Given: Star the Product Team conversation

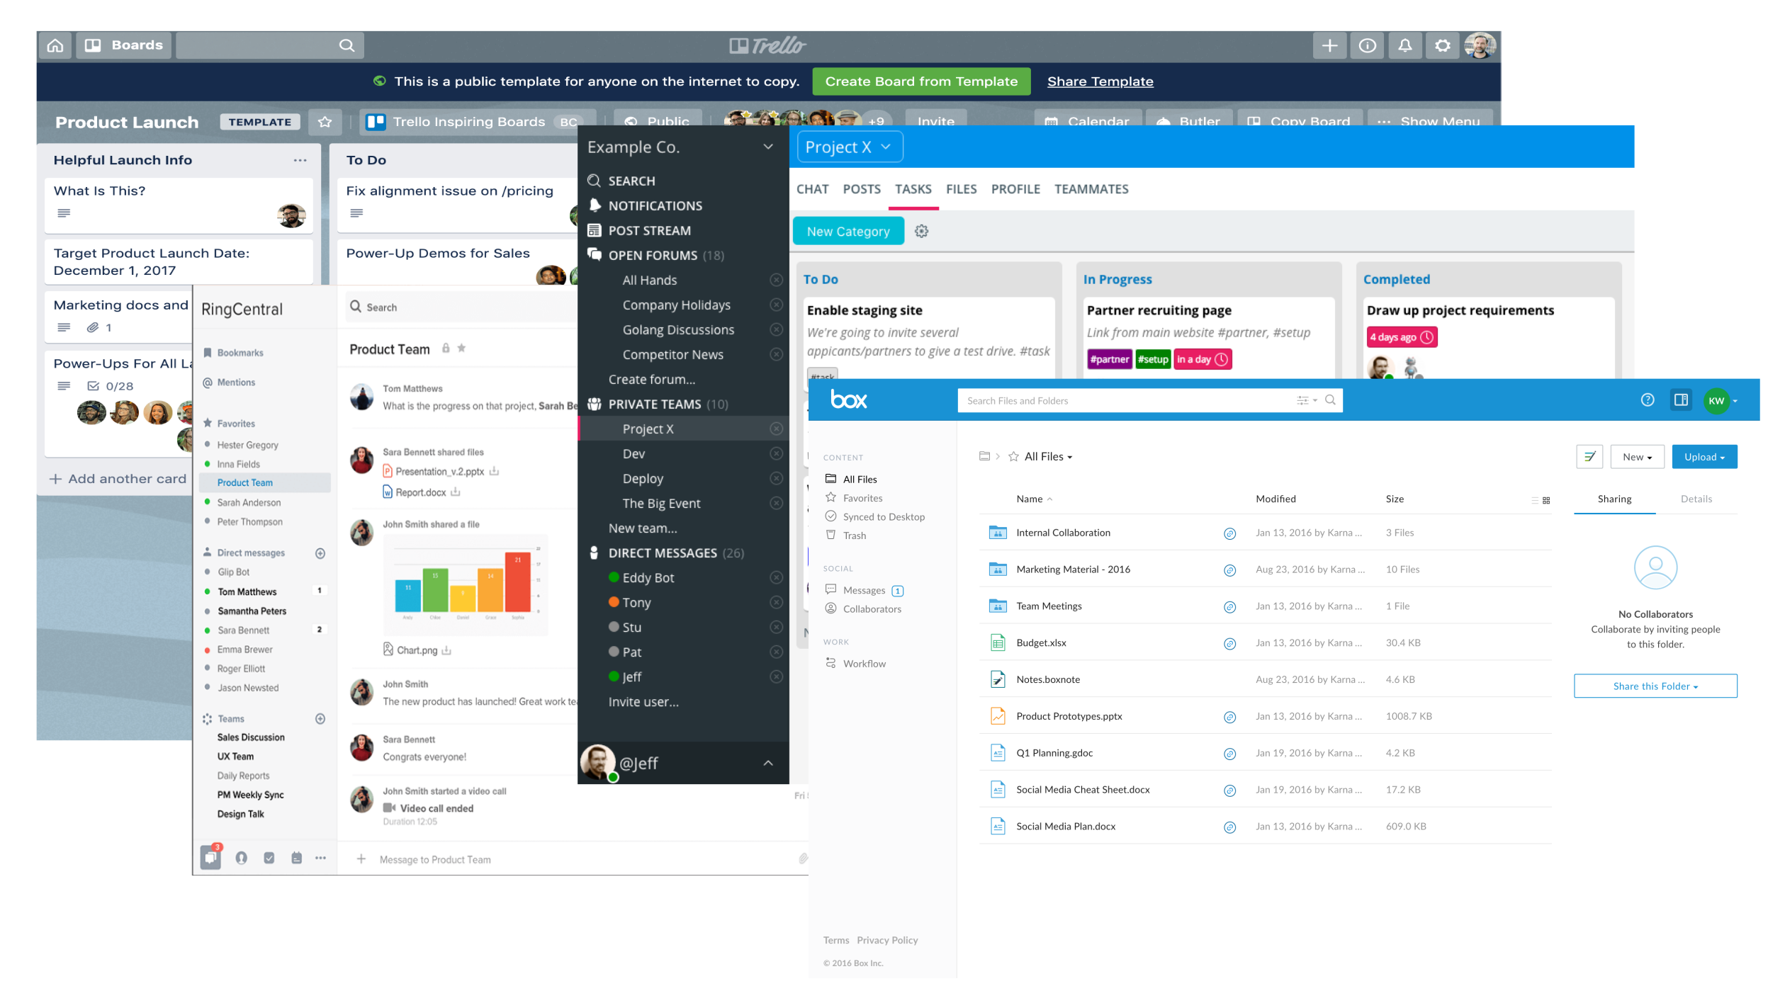Looking at the screenshot, I should coord(461,348).
